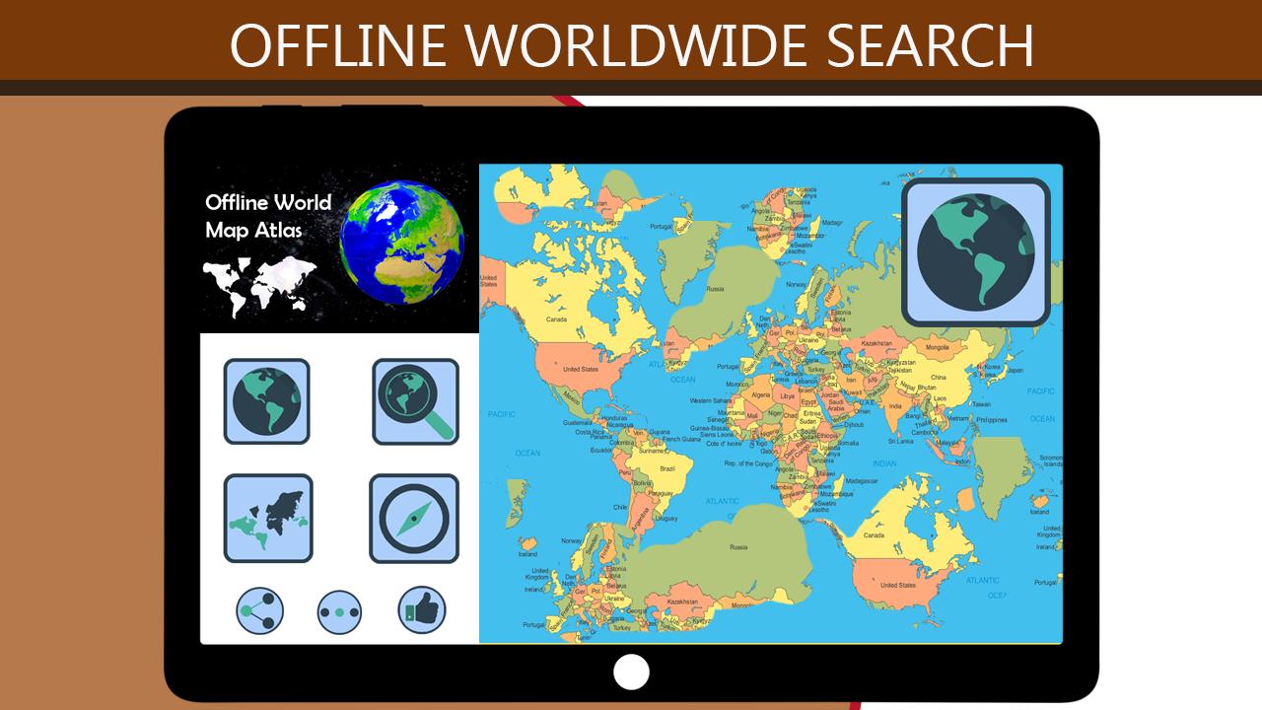
Task: Open the globe world map icon
Action: pyautogui.click(x=266, y=401)
